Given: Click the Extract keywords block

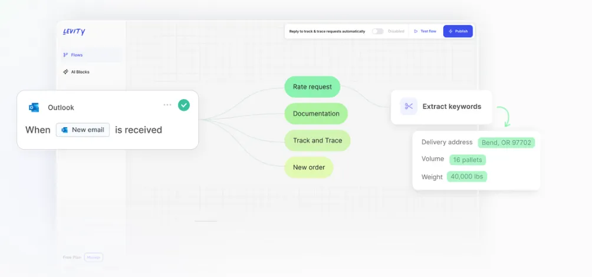Looking at the screenshot, I should (x=442, y=107).
